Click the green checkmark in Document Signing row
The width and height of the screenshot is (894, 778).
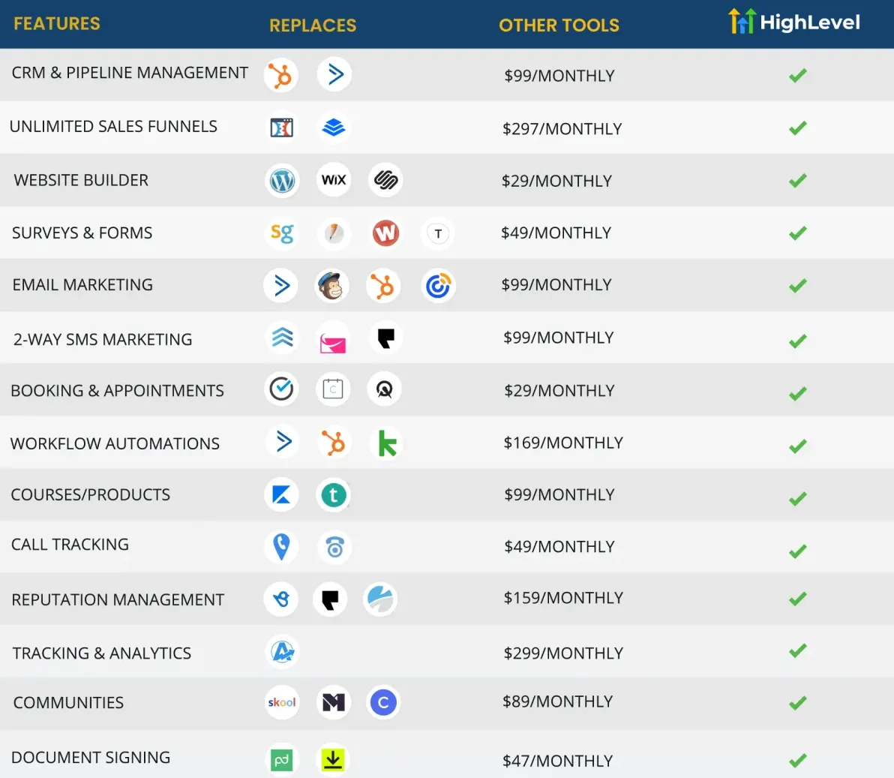click(x=798, y=760)
